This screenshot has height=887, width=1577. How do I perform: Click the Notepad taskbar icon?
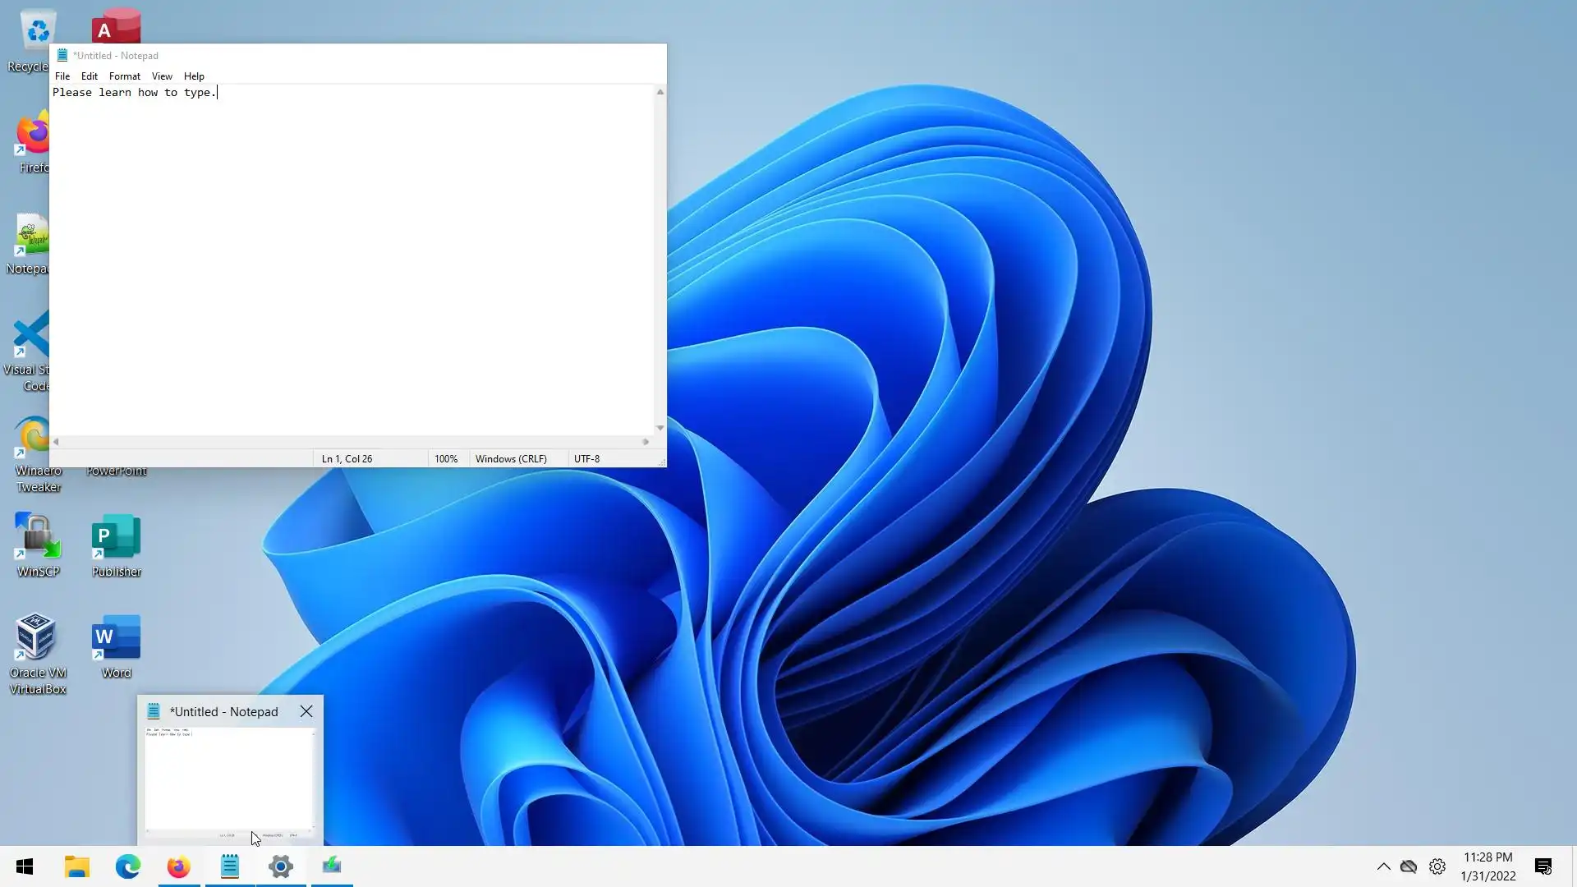pos(230,866)
